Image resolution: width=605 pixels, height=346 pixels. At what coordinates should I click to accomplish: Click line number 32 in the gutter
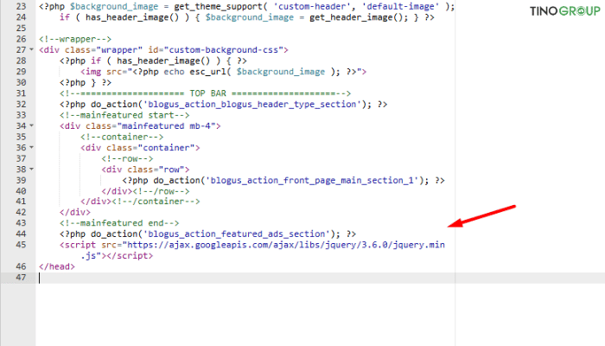coord(21,105)
